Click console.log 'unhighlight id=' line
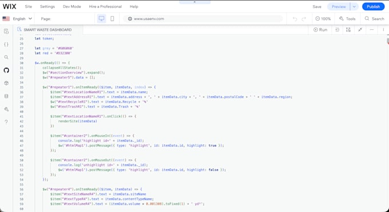The image size is (389, 212). coord(103,165)
